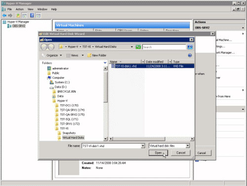Click the Search magnifier icon in Open dialog
Screen dimensions: 247x186
pos(190,47)
